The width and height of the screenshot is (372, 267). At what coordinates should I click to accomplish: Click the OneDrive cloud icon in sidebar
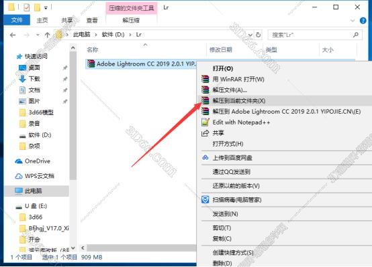[19, 161]
